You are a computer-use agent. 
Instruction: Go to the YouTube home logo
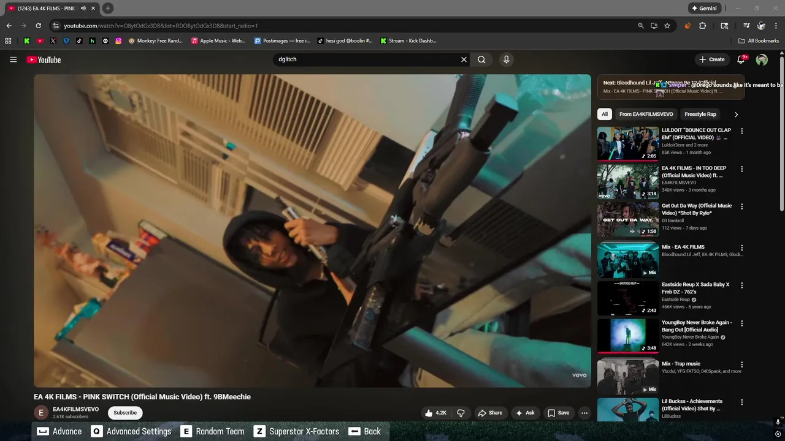44,59
